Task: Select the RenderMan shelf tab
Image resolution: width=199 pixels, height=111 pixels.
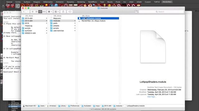Action: (167, 2)
